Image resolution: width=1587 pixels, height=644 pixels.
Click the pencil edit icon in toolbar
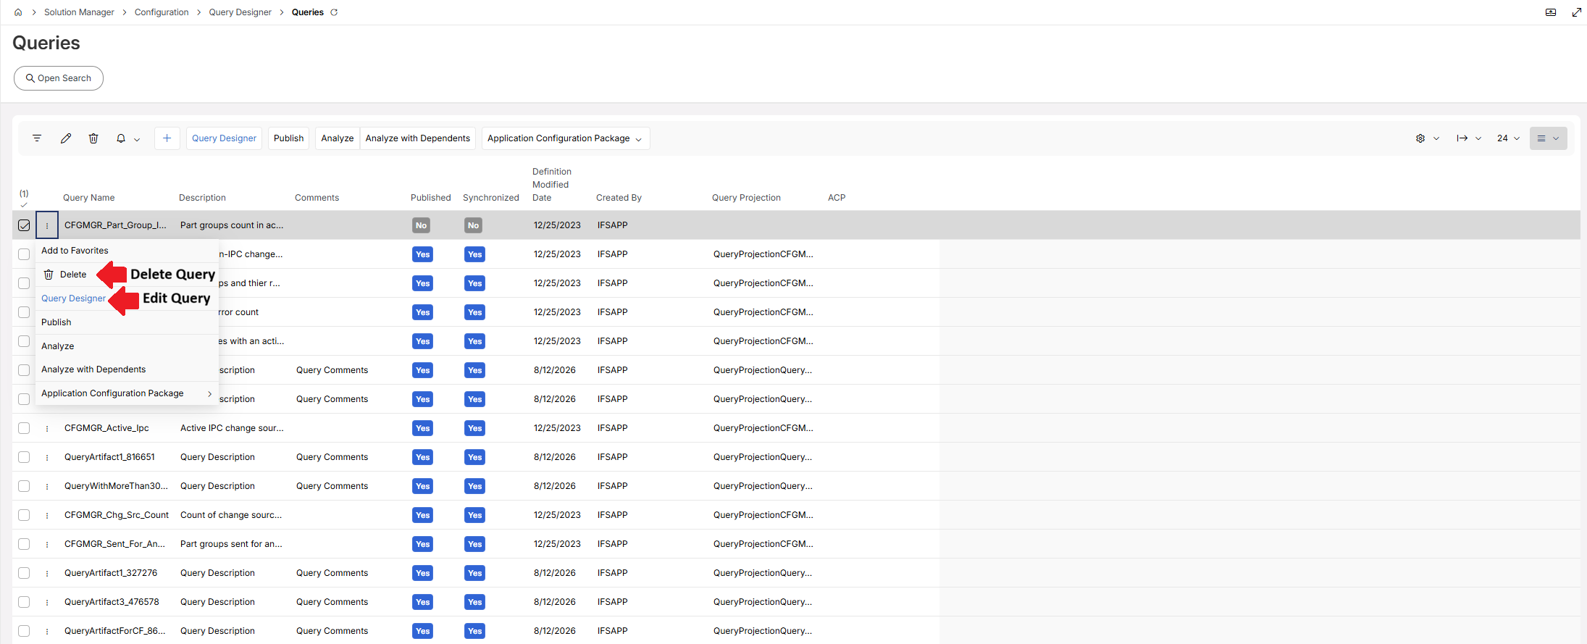[x=66, y=138]
